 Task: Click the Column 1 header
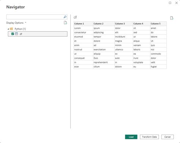point(84,24)
